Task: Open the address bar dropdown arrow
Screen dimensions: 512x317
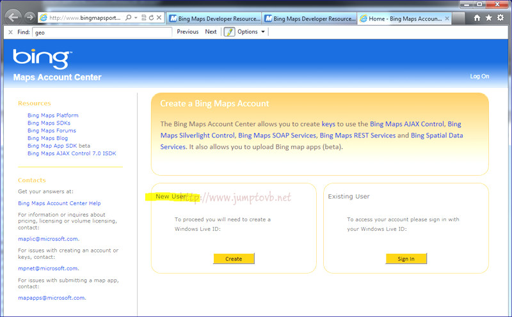Action: (x=136, y=18)
